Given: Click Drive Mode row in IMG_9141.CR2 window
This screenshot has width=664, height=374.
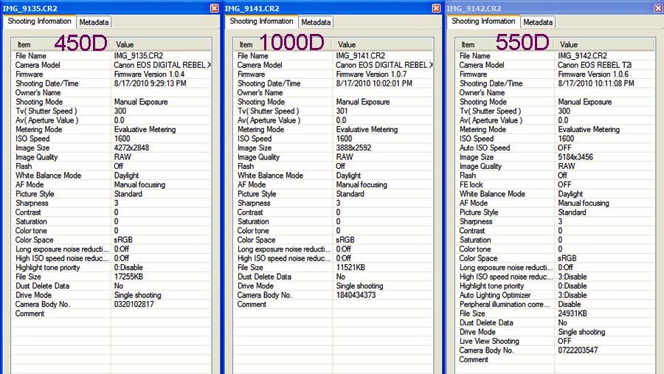Looking at the screenshot, I should [333, 286].
